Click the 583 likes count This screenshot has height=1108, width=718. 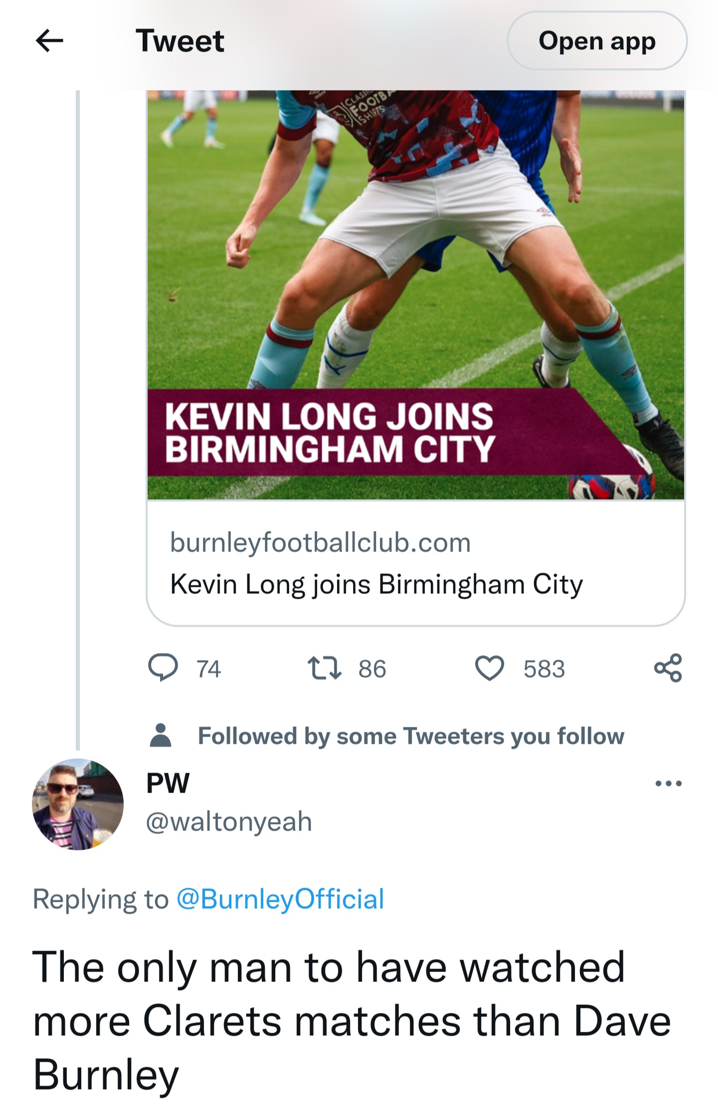(544, 669)
